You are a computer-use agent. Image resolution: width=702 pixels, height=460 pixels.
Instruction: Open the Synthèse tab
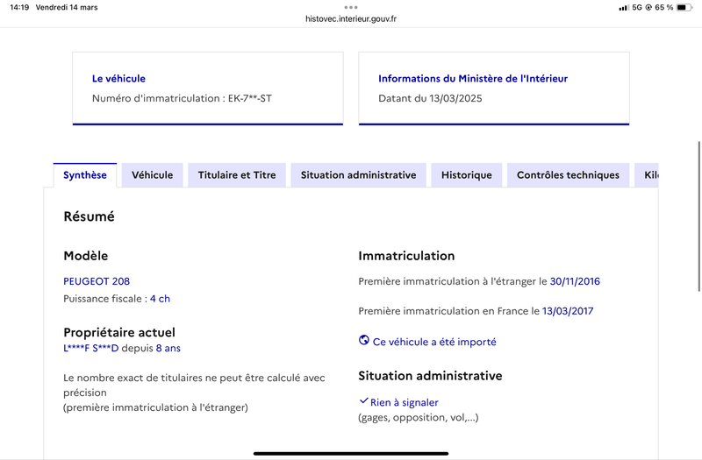84,175
